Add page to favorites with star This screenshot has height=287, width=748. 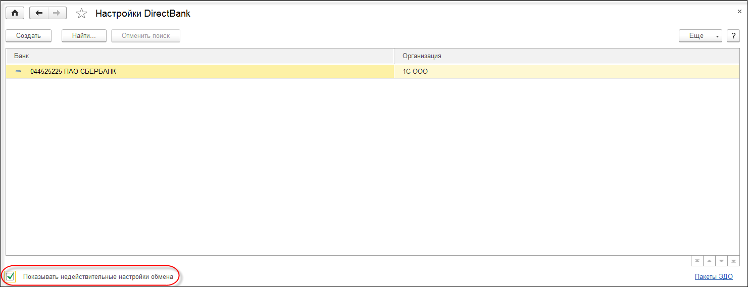point(81,14)
